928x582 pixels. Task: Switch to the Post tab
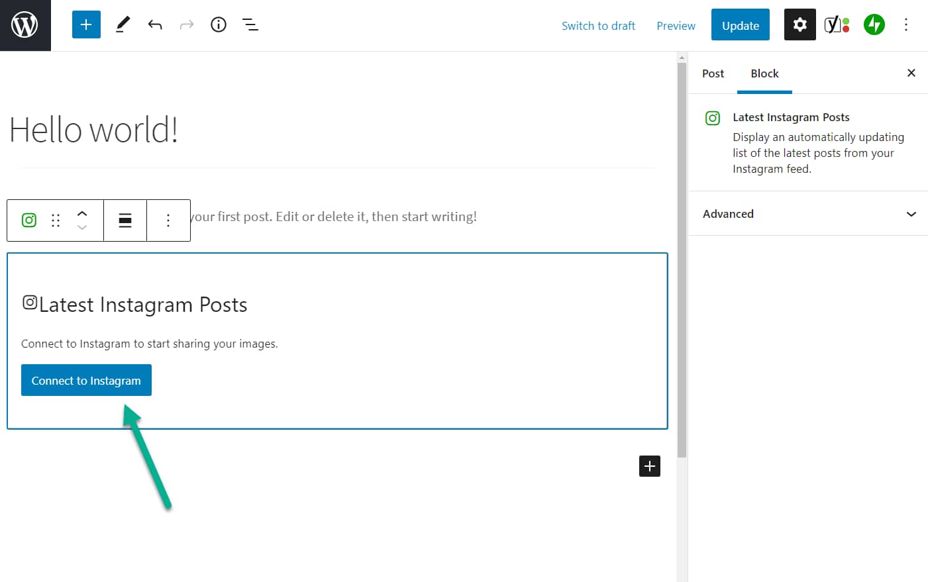pyautogui.click(x=713, y=73)
